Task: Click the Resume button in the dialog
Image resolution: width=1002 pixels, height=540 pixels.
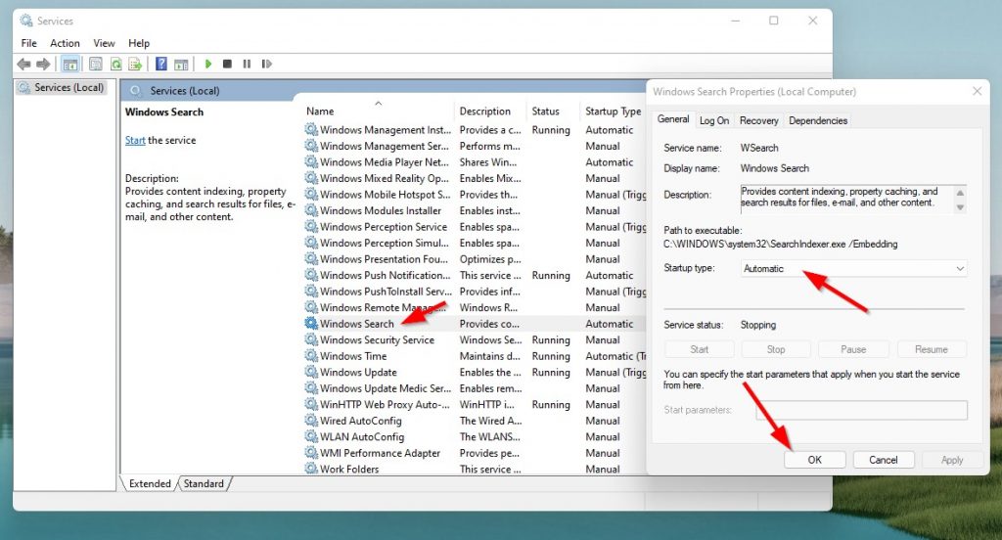Action: click(x=932, y=349)
